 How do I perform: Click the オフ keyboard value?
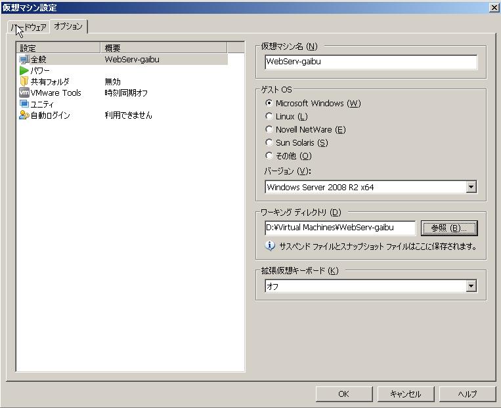(272, 287)
